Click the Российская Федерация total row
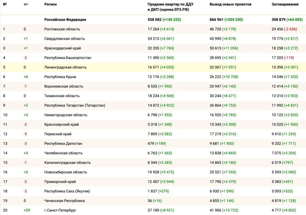 65,20
